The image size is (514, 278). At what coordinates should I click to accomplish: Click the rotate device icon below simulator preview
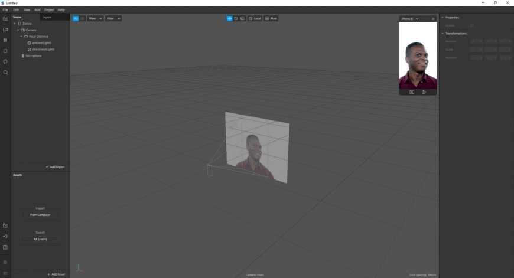point(424,92)
